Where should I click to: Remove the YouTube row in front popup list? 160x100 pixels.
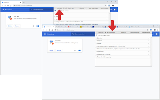pos(148,43)
